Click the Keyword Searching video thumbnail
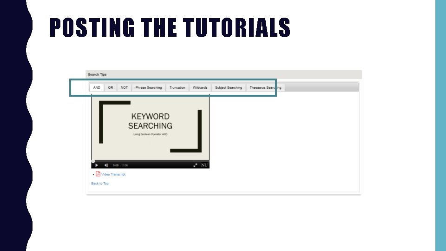 click(150, 127)
